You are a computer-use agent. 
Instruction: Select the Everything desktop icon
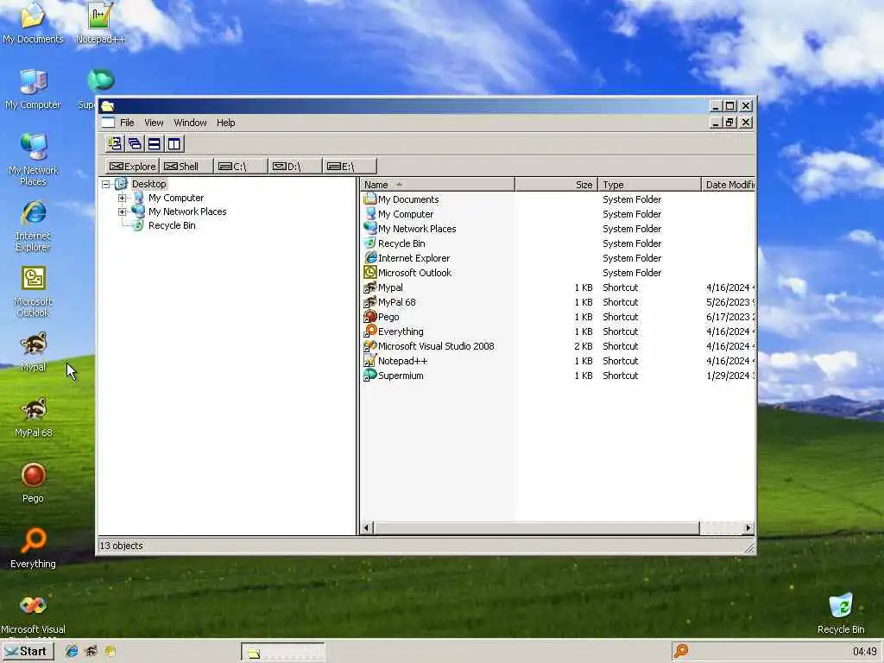(x=34, y=548)
